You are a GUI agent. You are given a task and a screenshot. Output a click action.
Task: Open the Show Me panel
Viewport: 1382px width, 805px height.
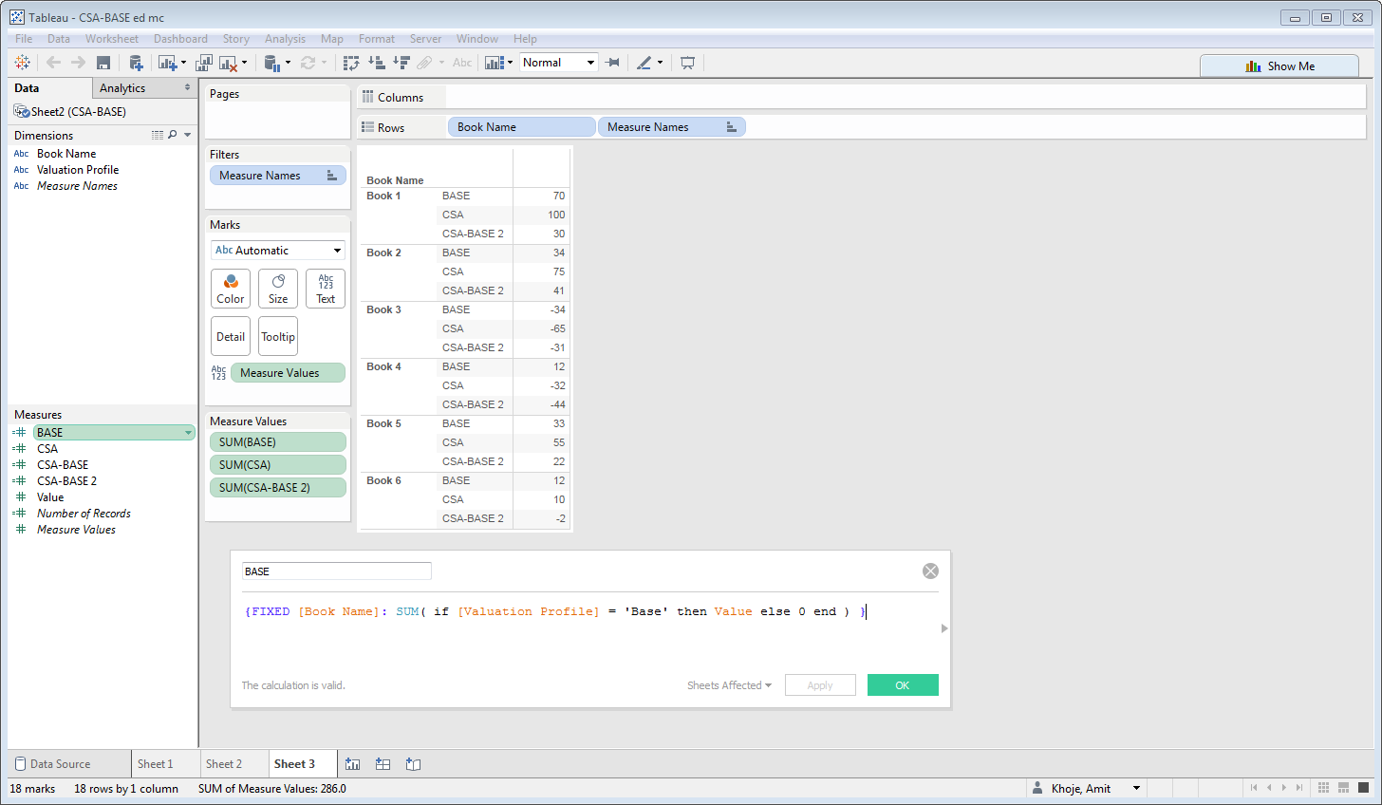pos(1279,66)
